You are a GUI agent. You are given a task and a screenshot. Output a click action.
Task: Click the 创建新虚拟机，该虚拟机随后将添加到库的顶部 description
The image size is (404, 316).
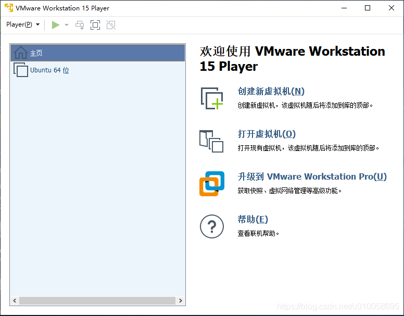point(305,105)
